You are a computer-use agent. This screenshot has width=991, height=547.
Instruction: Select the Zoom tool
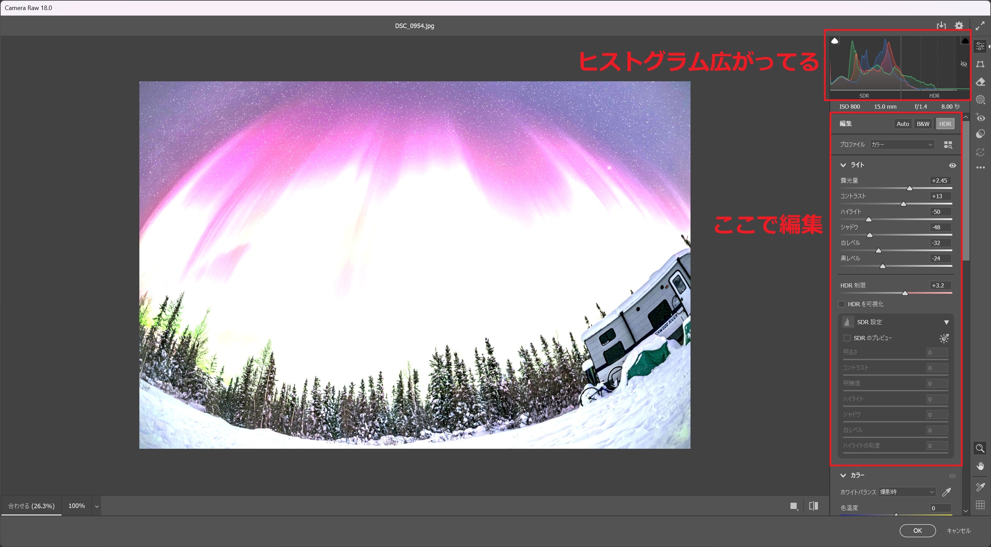click(980, 448)
